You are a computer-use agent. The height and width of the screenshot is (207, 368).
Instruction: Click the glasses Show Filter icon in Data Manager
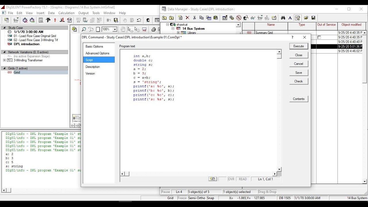tap(253, 18)
